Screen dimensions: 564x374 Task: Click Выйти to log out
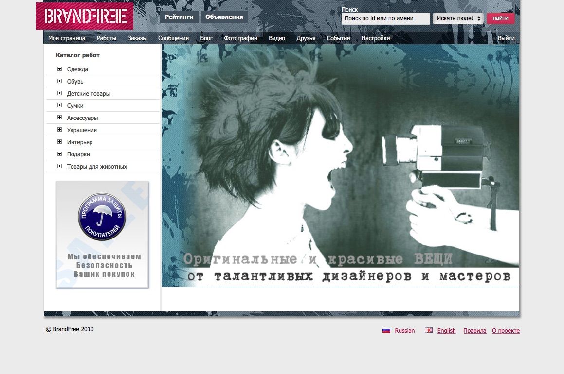pos(506,38)
